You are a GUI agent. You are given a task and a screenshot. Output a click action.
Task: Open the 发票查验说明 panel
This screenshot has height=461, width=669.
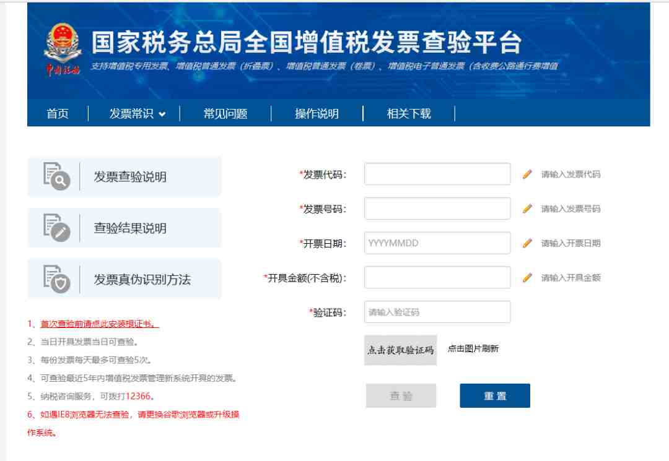tap(124, 176)
